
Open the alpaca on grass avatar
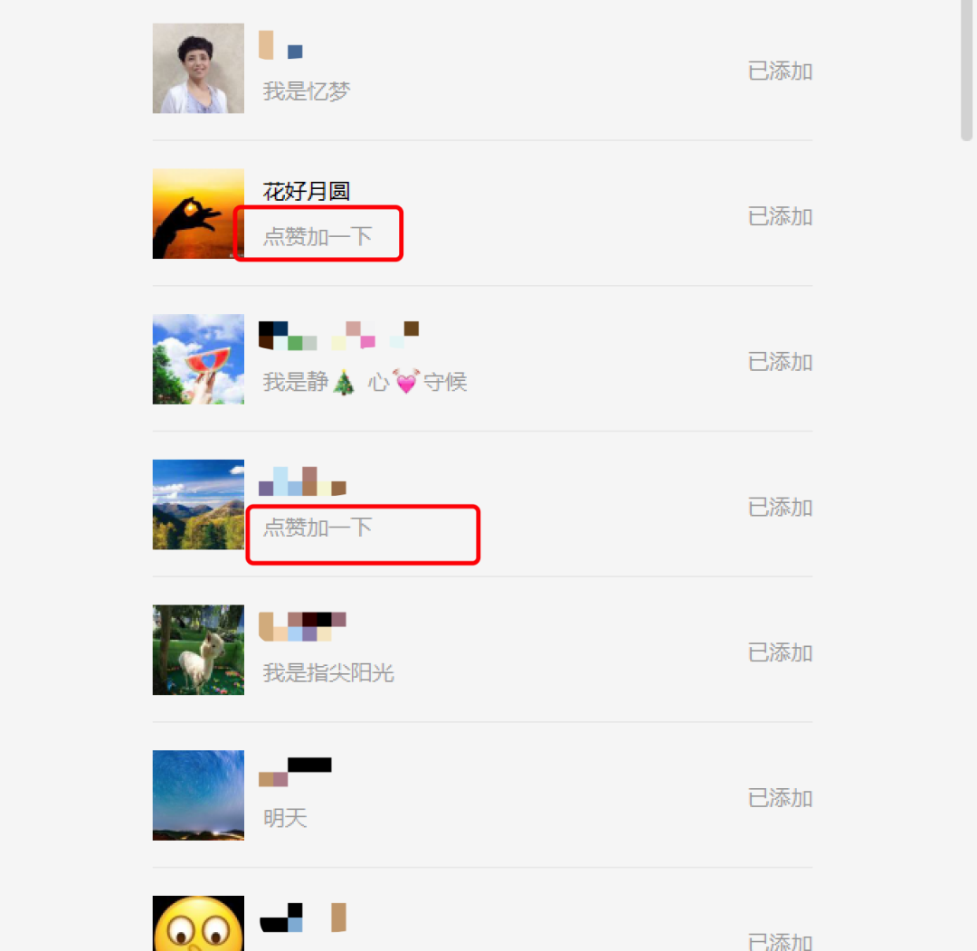(x=198, y=650)
